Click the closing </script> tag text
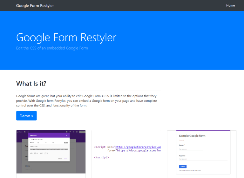This screenshot has width=244, height=178. pyautogui.click(x=101, y=157)
